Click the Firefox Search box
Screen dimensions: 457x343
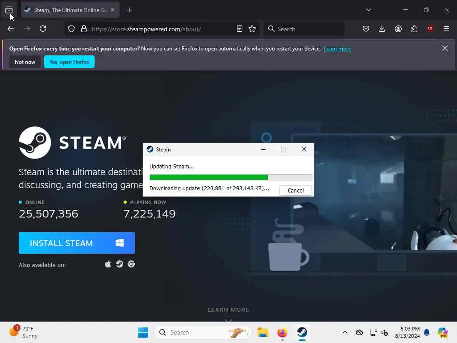[304, 29]
